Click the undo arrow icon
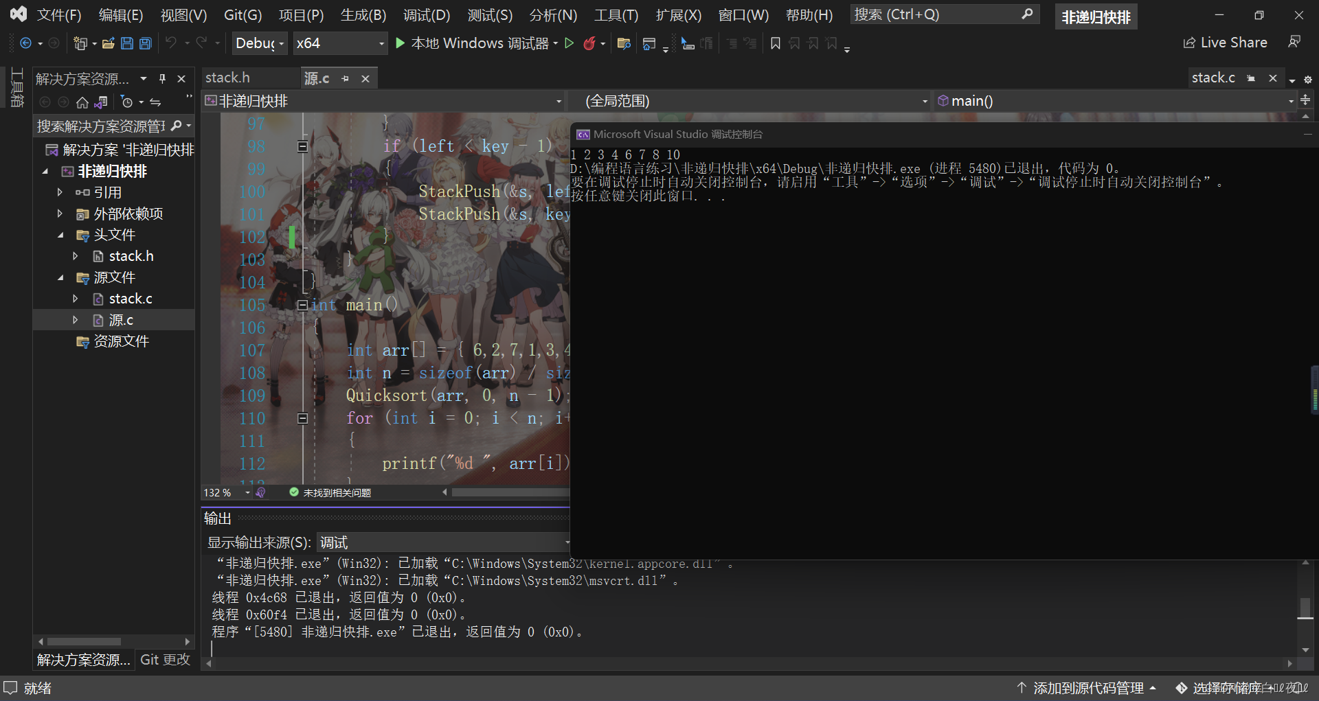Image resolution: width=1319 pixels, height=701 pixels. point(170,43)
